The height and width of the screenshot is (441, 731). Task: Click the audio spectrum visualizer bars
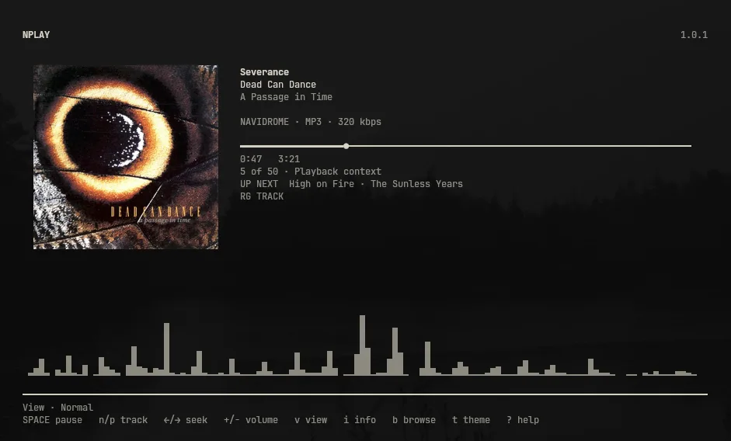(x=362, y=346)
